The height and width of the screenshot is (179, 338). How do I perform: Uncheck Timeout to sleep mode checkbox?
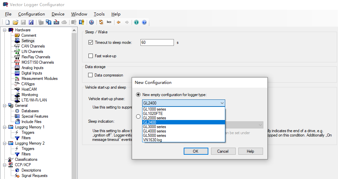point(90,42)
